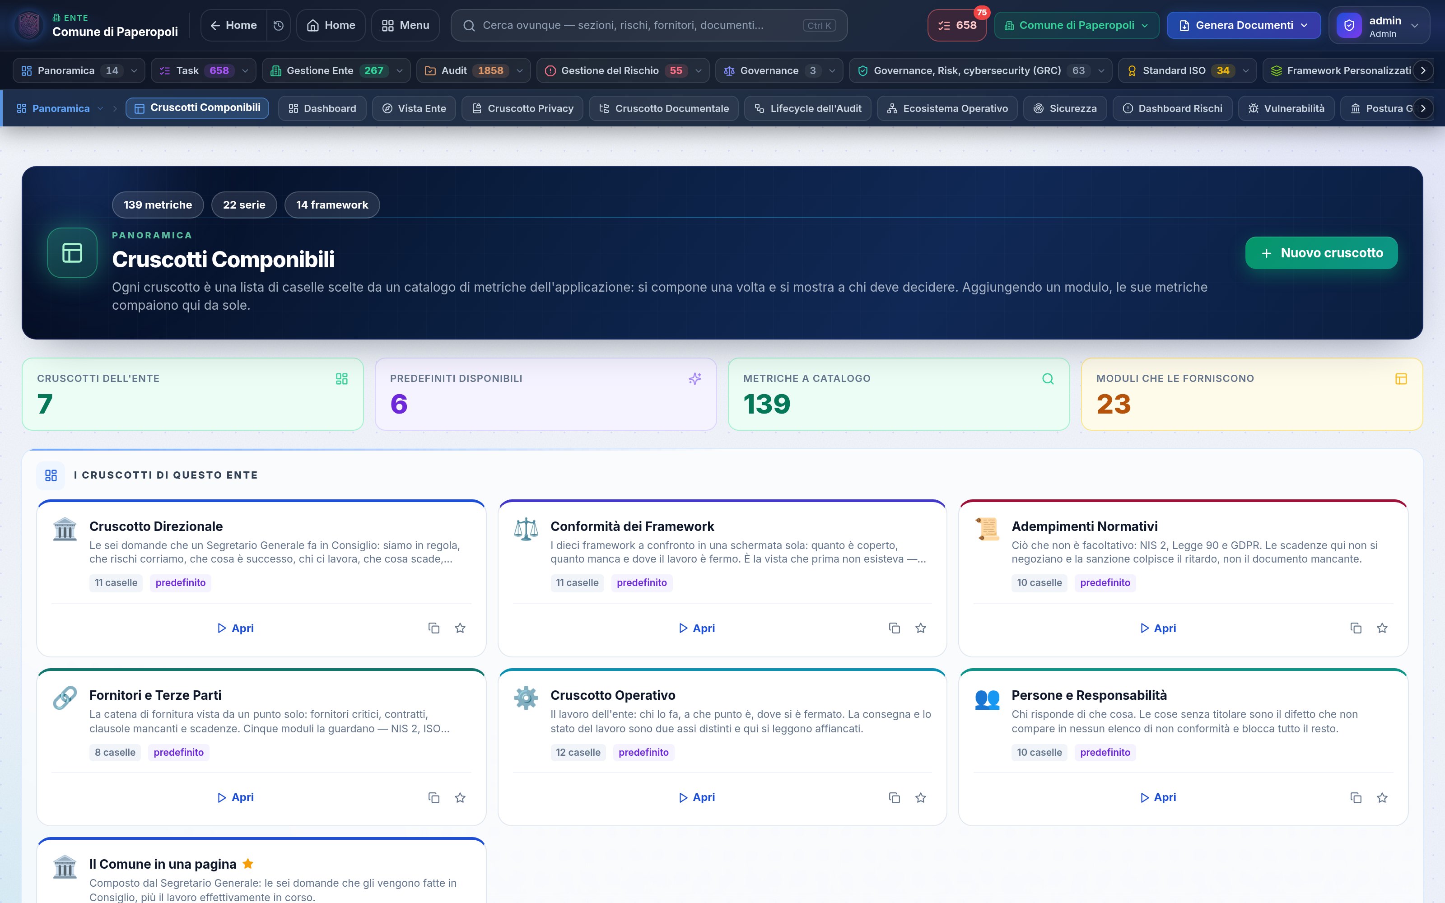Viewport: 1445px width, 903px height.
Task: Open the Audit 1858 dropdown
Action: tap(474, 70)
